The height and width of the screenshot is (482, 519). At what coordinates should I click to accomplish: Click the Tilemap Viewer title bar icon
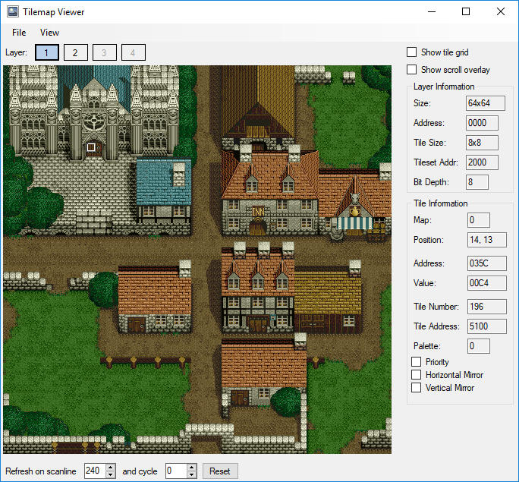point(13,11)
